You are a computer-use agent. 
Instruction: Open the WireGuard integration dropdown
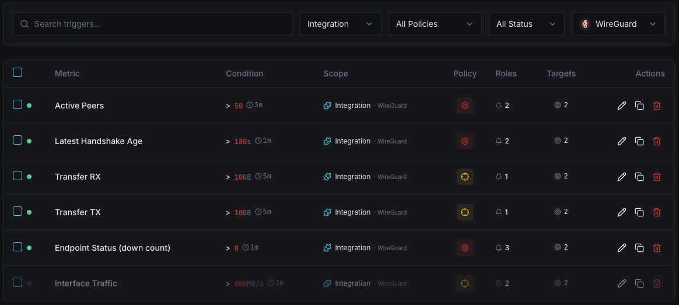point(618,24)
